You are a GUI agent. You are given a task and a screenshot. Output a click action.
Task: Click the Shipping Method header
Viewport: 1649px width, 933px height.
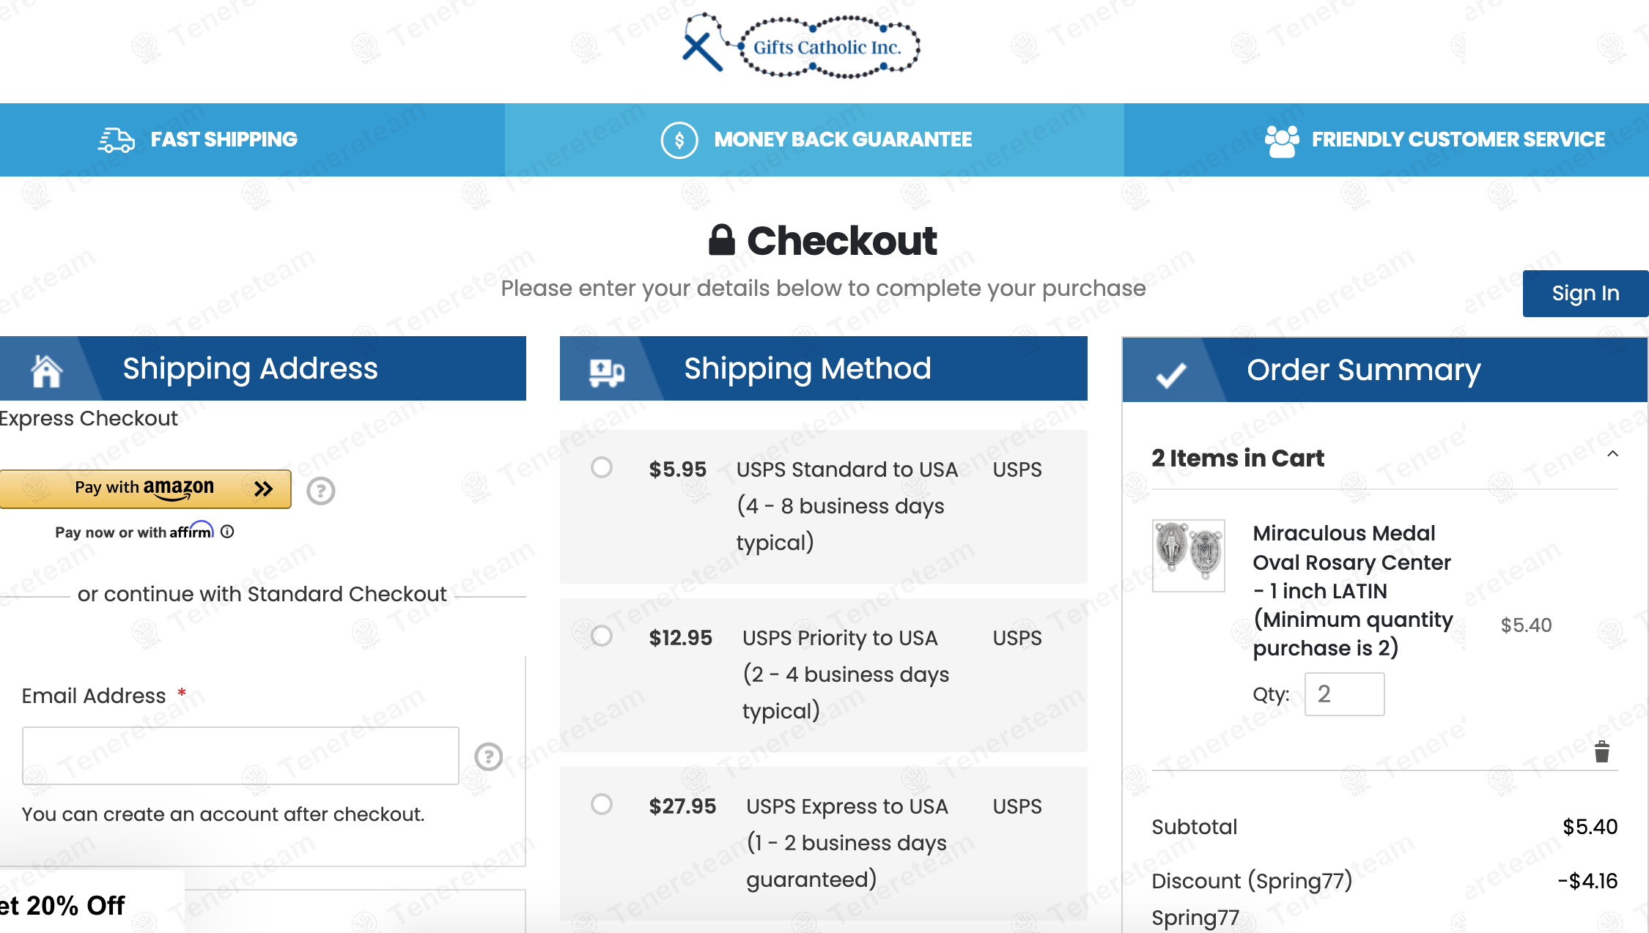click(x=808, y=368)
